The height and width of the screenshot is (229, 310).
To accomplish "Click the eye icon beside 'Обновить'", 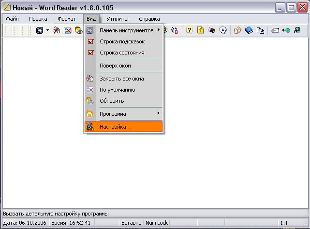I will click(x=90, y=101).
